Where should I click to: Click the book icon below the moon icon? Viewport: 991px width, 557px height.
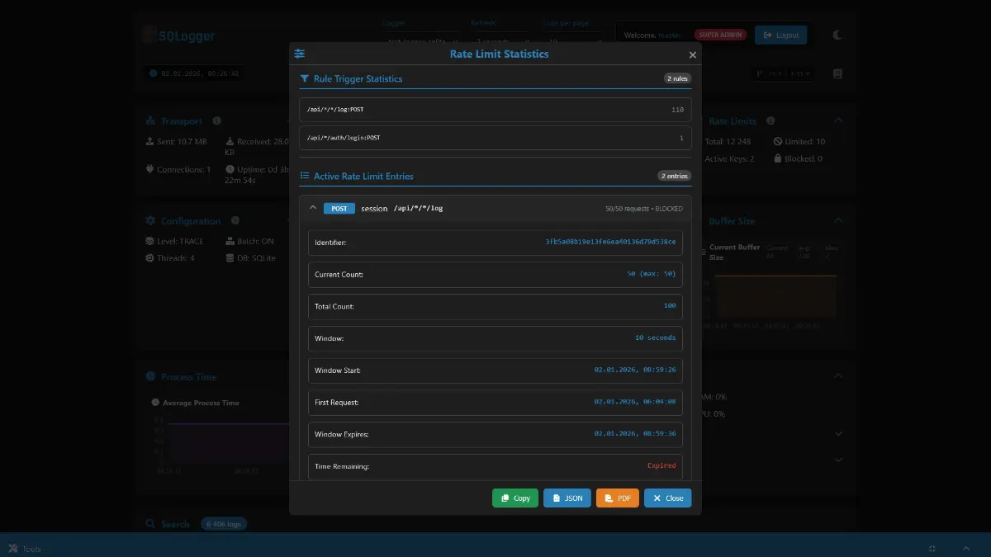[837, 73]
